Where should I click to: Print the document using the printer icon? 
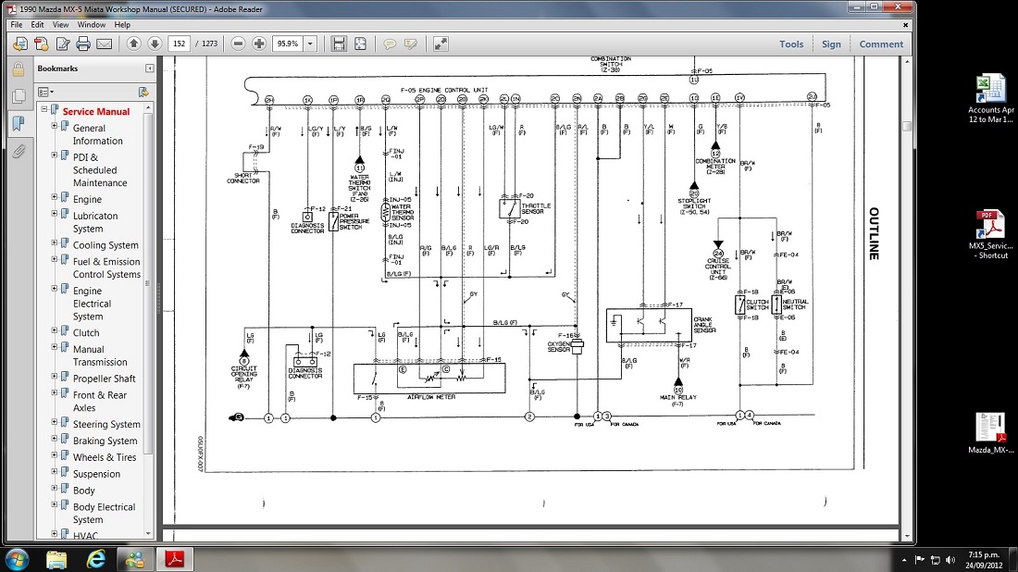click(83, 44)
